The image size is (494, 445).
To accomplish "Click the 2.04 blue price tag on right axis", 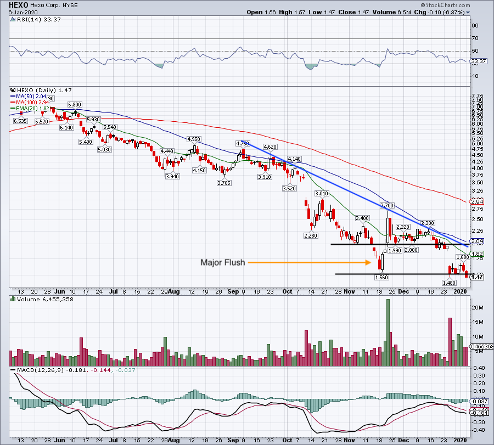I will (478, 241).
